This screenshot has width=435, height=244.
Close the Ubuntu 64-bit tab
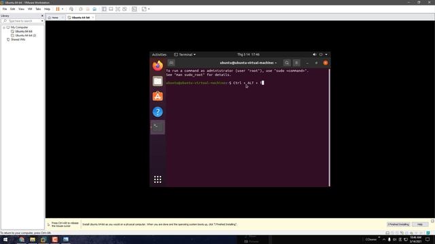click(93, 18)
